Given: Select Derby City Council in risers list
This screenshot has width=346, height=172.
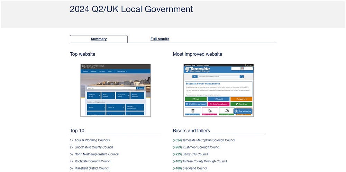Looking at the screenshot, I should tap(195, 154).
